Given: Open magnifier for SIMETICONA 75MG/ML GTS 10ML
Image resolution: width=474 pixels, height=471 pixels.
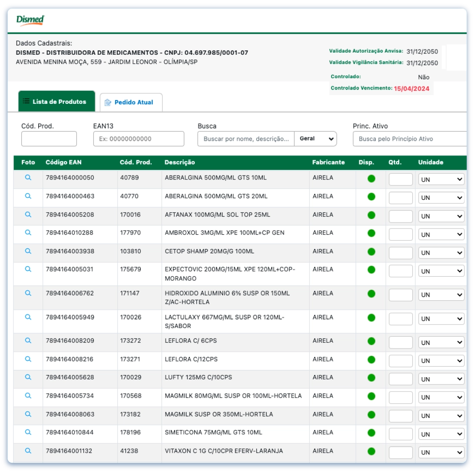Looking at the screenshot, I should click(x=28, y=432).
